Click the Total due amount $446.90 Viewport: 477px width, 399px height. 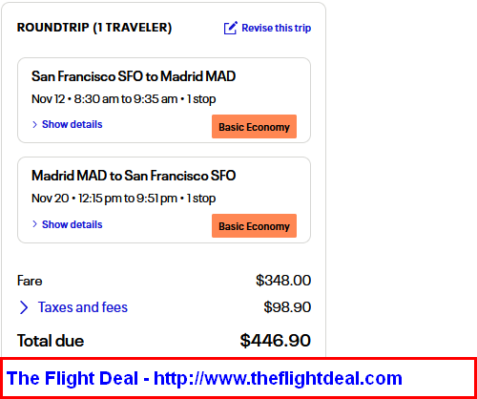pyautogui.click(x=276, y=341)
